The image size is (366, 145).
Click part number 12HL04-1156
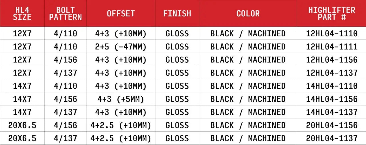332,60
